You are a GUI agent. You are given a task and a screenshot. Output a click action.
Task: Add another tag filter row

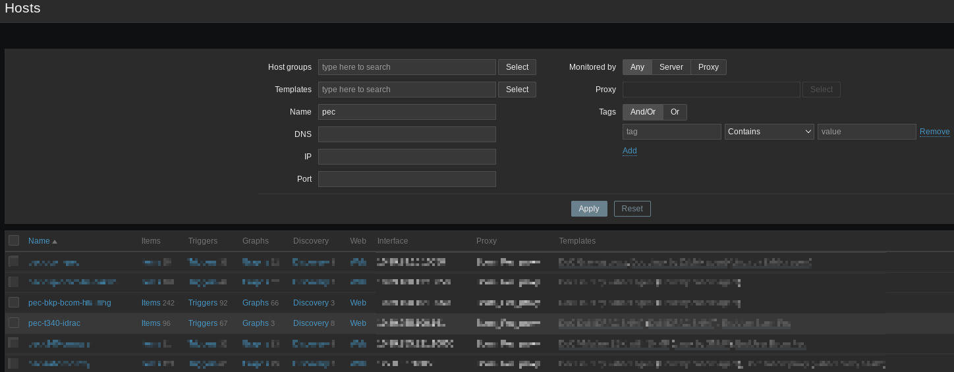click(x=629, y=151)
